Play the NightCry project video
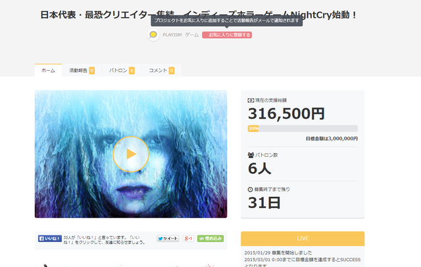This screenshot has width=421, height=267. (131, 154)
